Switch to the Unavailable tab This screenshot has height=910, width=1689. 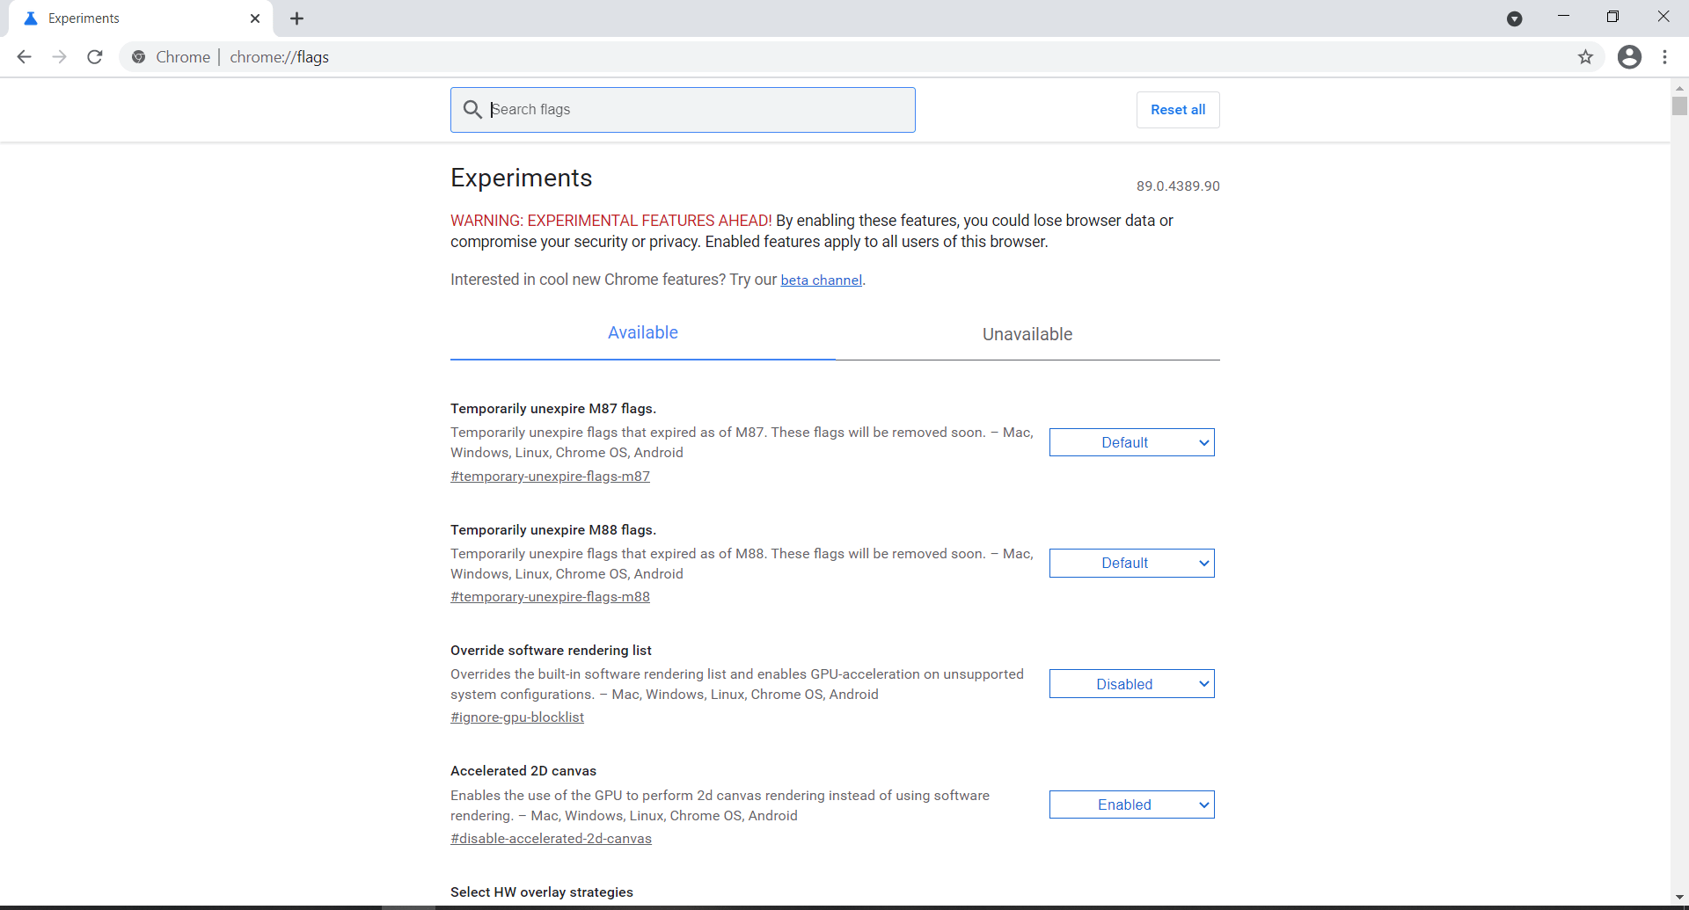pos(1027,334)
